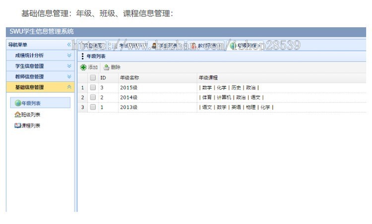This screenshot has height=224, width=372.
Task: Open 班级列表 with the house icon
Action: (x=27, y=115)
